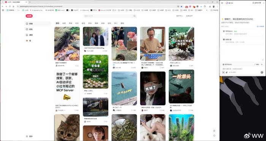The width and height of the screenshot is (266, 141).
Task: Select the 游戏 category tab
Action: coord(109,23)
